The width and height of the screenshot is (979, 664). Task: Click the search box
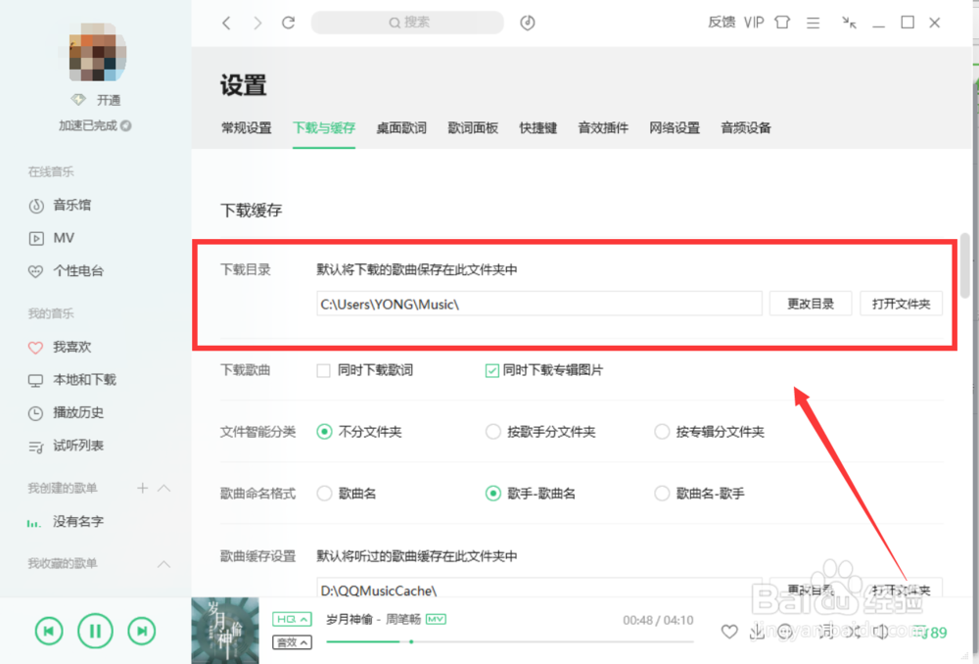point(407,23)
